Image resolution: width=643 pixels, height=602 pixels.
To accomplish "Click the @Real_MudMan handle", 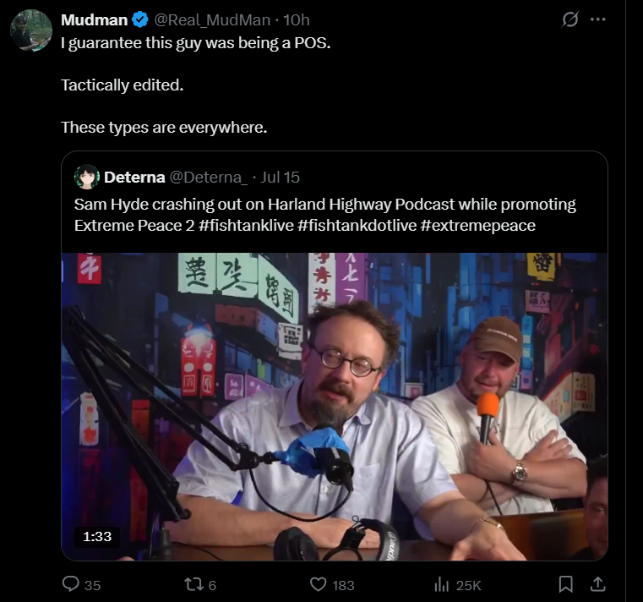I will click(212, 19).
